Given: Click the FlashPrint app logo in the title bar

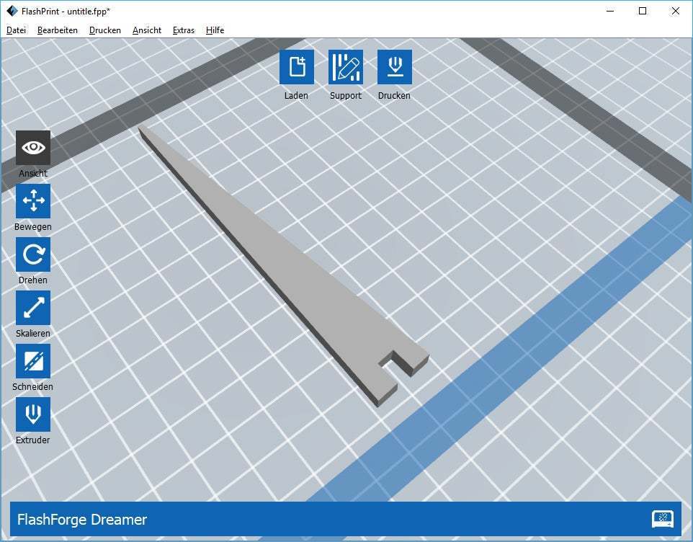Looking at the screenshot, I should pyautogui.click(x=12, y=11).
